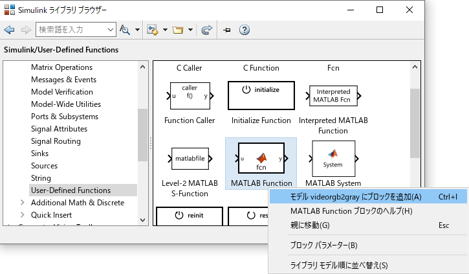Click the C Function block label

point(261,68)
